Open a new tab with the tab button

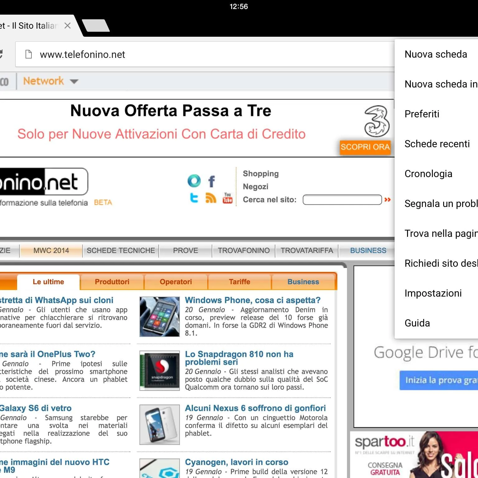96,26
